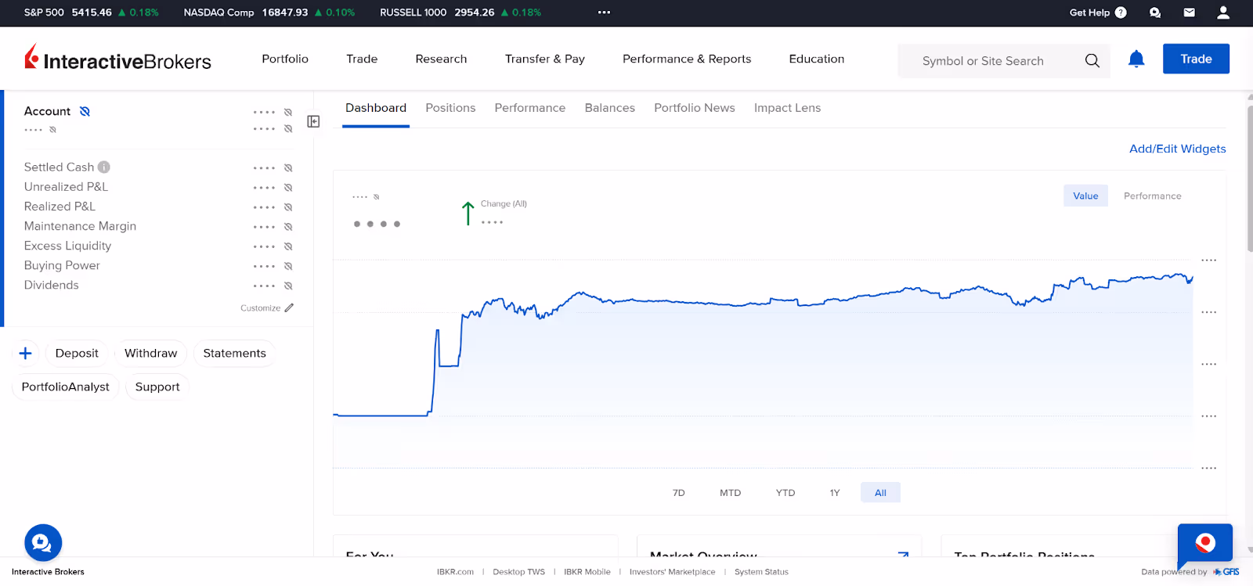This screenshot has height=586, width=1253.
Task: Click the Statements button
Action: (235, 354)
